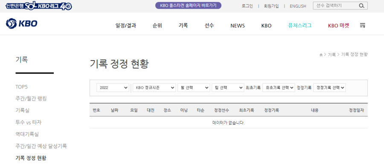
Task: Click the 대진 column header
Action: [x=151, y=111]
